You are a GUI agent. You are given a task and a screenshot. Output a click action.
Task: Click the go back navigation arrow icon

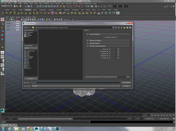pyautogui.click(x=116, y=27)
